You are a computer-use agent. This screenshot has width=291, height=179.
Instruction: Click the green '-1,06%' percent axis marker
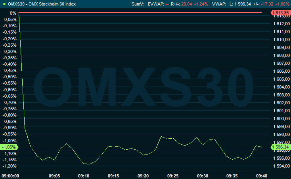[9, 147]
